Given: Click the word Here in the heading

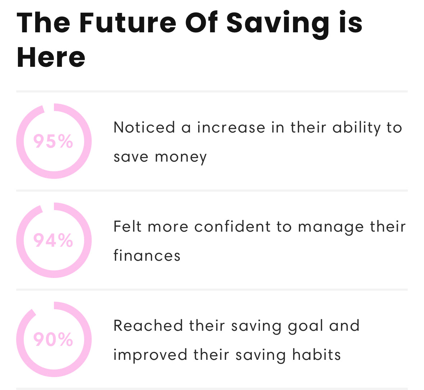Looking at the screenshot, I should click(x=51, y=57).
